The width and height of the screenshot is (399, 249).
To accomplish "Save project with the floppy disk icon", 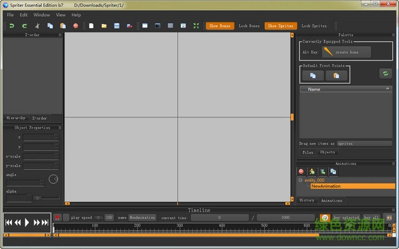I will pos(117,26).
